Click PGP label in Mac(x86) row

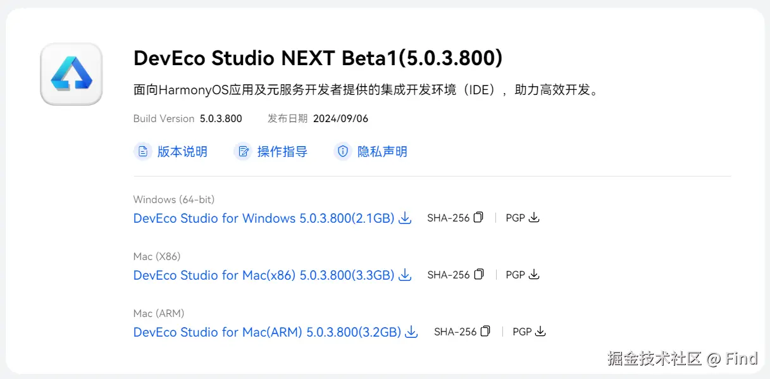coord(516,275)
